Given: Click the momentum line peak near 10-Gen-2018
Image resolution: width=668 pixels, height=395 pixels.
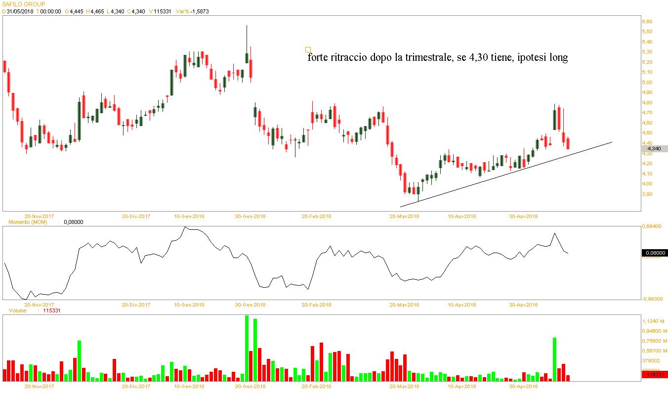Looking at the screenshot, I should pos(185,227).
